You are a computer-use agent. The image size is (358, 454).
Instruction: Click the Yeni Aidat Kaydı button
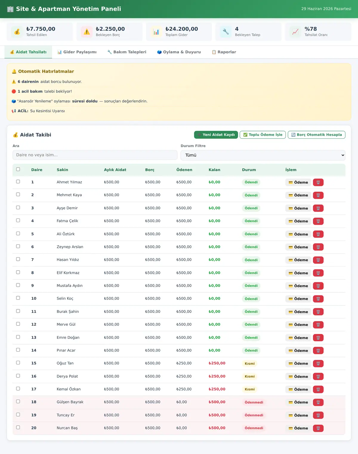point(216,135)
